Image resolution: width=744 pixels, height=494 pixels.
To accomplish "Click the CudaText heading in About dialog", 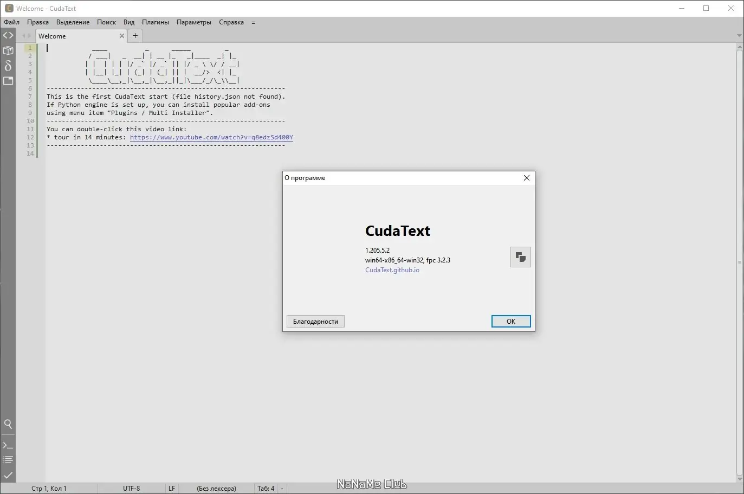I will pos(398,231).
